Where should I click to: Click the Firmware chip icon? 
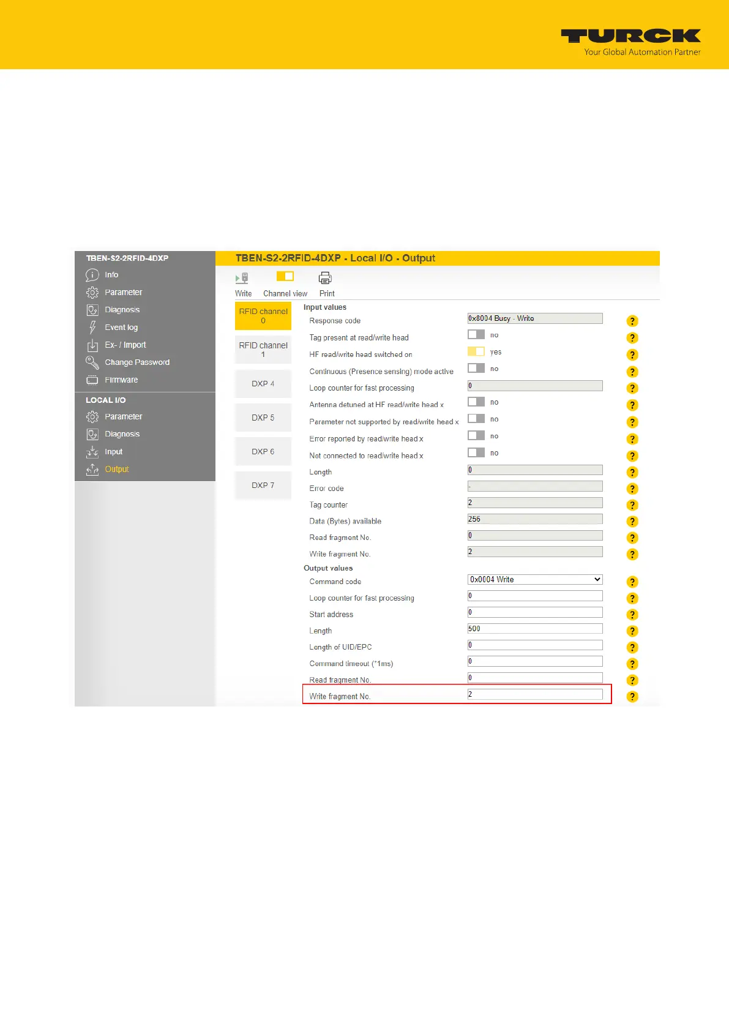tap(92, 380)
